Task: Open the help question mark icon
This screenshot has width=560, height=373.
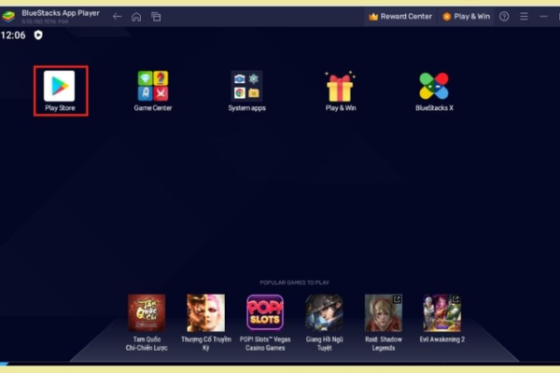Action: click(504, 17)
